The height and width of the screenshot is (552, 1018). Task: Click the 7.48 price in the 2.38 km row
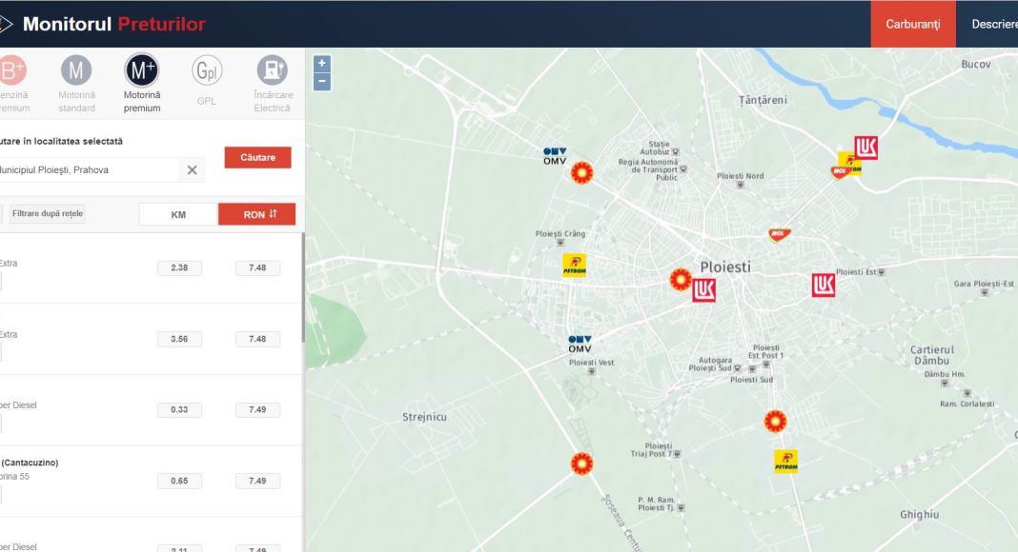[257, 268]
